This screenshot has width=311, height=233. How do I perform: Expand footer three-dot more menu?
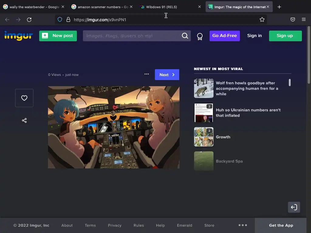pos(243,225)
